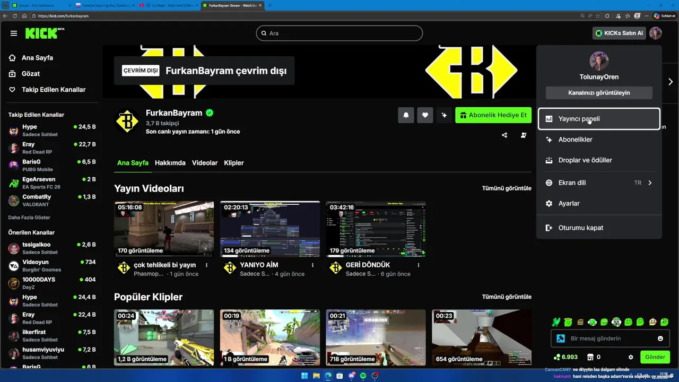The width and height of the screenshot is (679, 382).
Task: Switch to the Klipler tab
Action: tap(234, 163)
